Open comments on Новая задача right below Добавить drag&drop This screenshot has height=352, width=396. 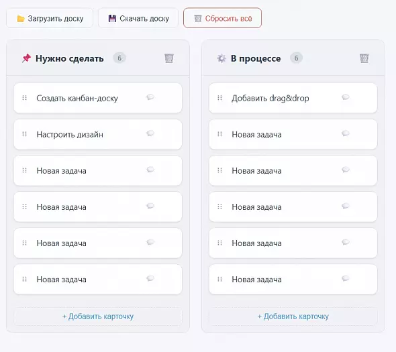click(x=346, y=133)
